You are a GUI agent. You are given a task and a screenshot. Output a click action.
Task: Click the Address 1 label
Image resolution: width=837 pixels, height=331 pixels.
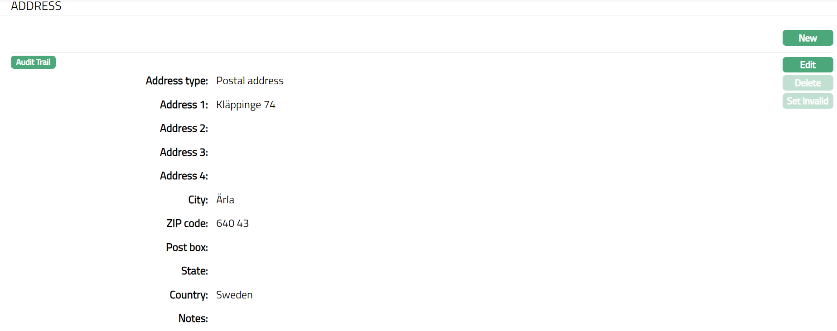click(x=184, y=105)
